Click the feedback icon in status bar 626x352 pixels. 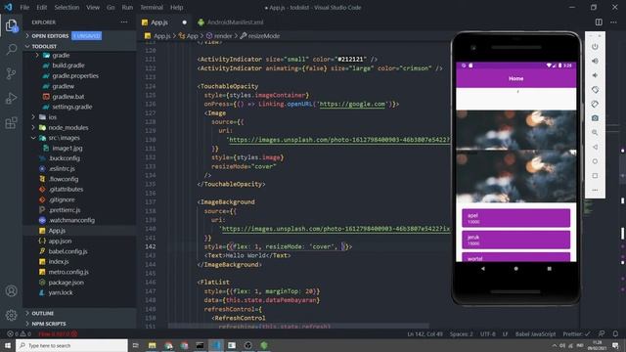tap(602, 333)
